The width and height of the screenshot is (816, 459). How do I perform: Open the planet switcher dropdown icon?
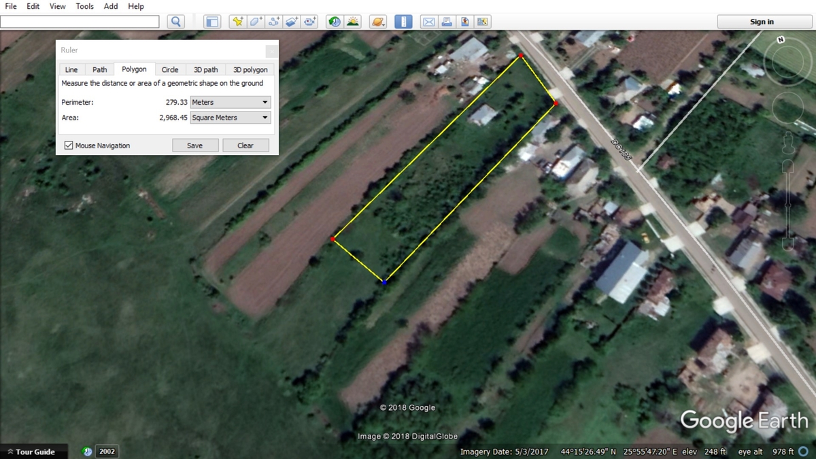pos(377,22)
